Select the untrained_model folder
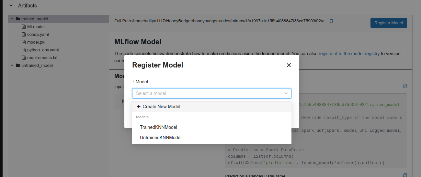The height and width of the screenshot is (177, 421). coord(37,65)
